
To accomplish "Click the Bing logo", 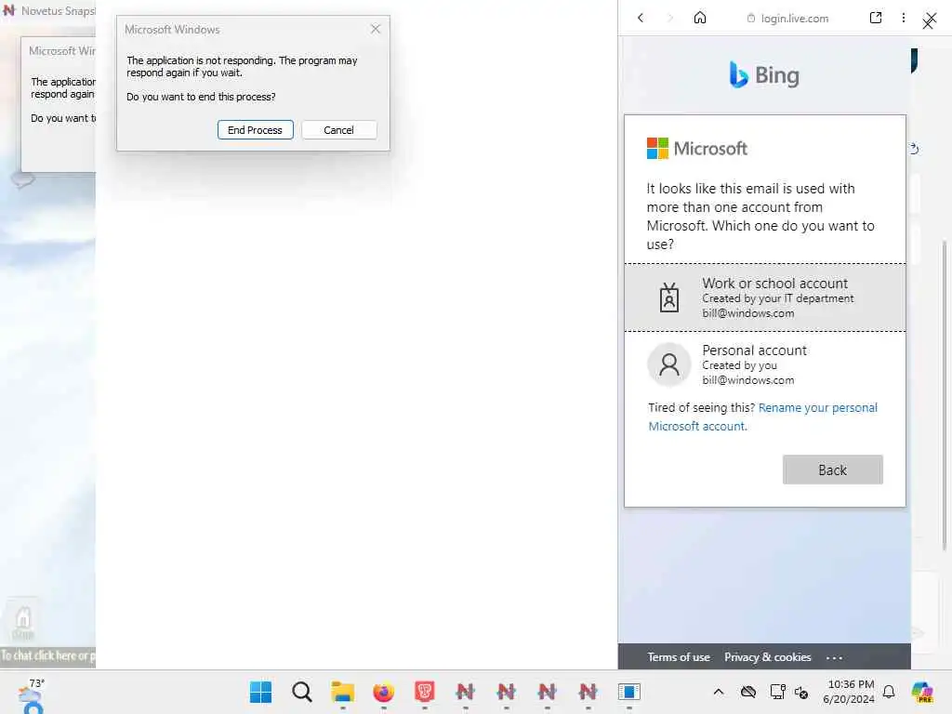I will pyautogui.click(x=764, y=74).
